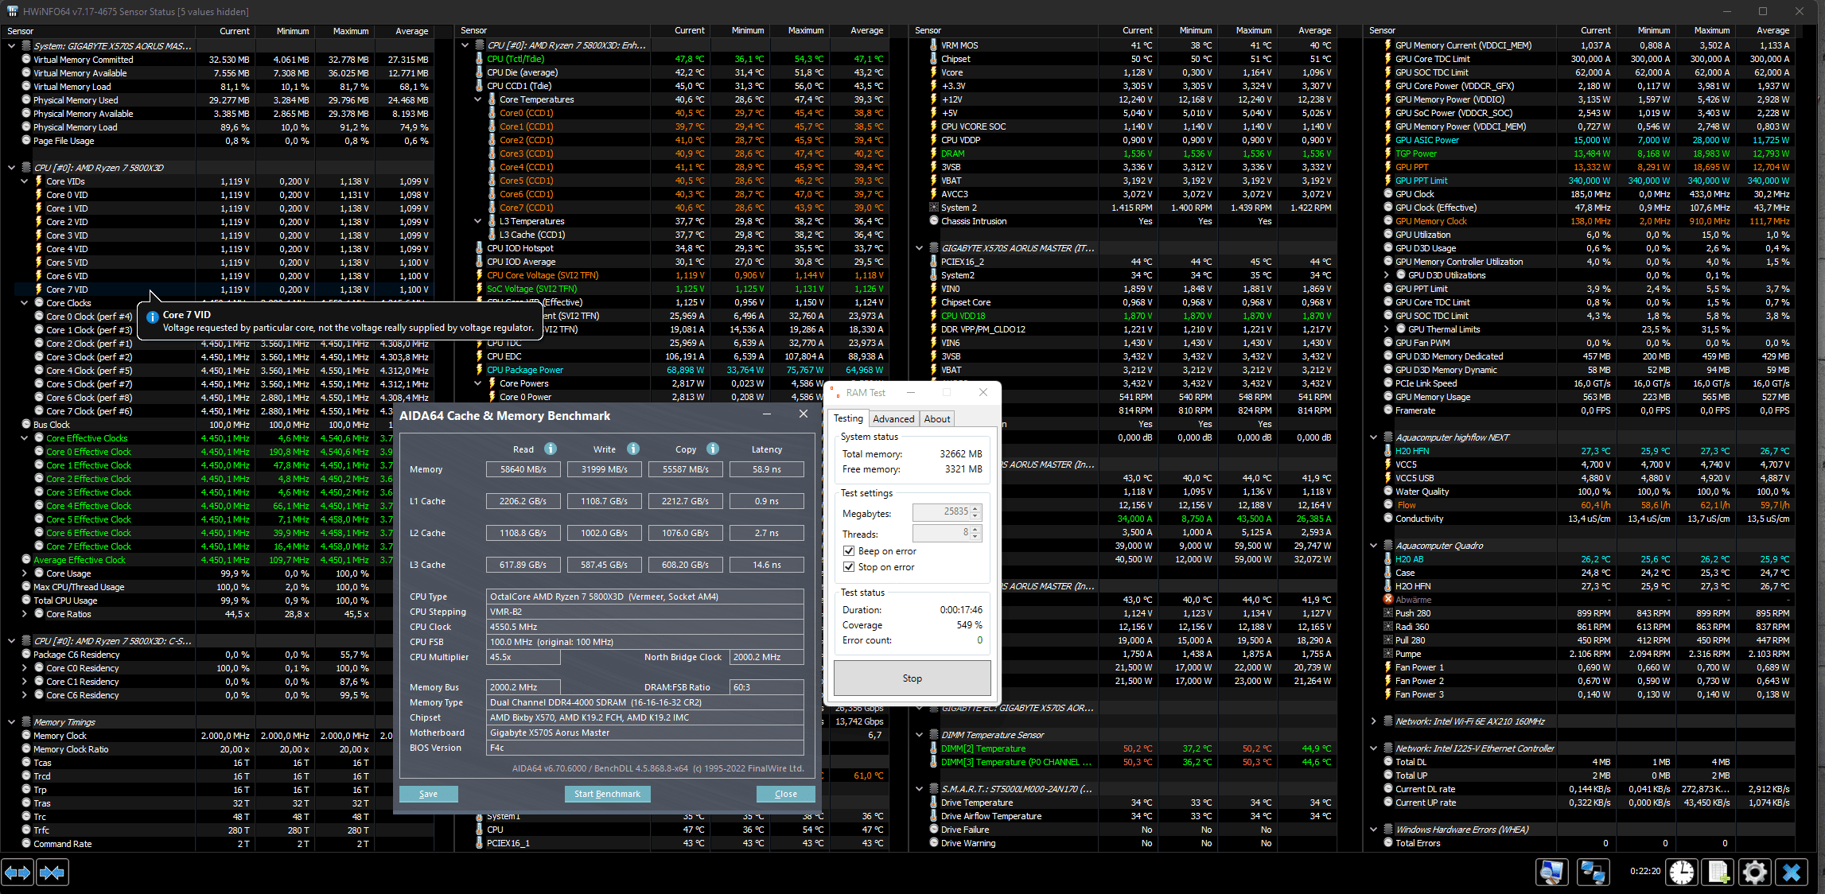Collapse the Core Temperatures node
Screen dimensions: 1825x894
(477, 99)
